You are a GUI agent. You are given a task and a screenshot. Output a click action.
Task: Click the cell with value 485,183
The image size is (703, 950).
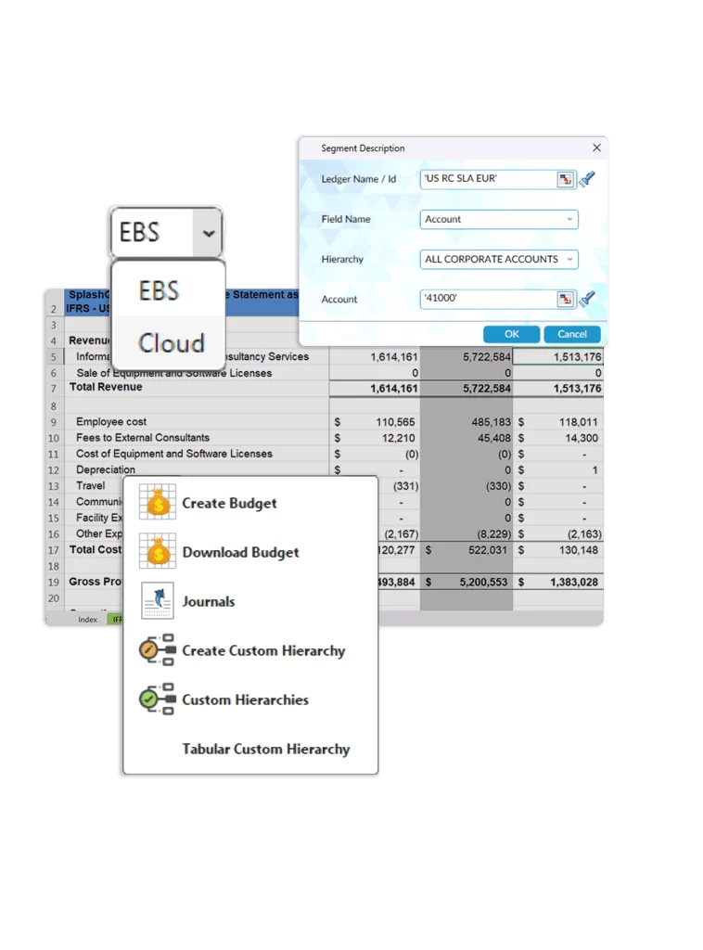(x=467, y=422)
